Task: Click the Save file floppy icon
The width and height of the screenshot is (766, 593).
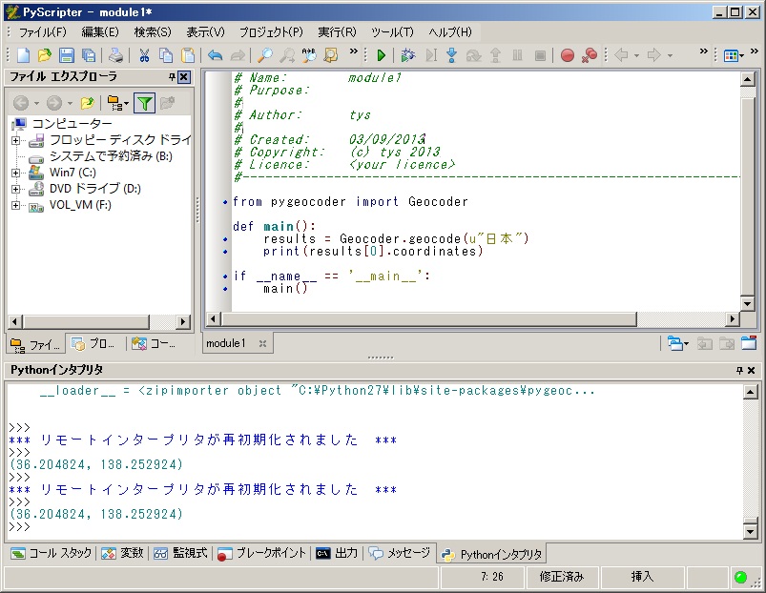Action: (x=67, y=55)
